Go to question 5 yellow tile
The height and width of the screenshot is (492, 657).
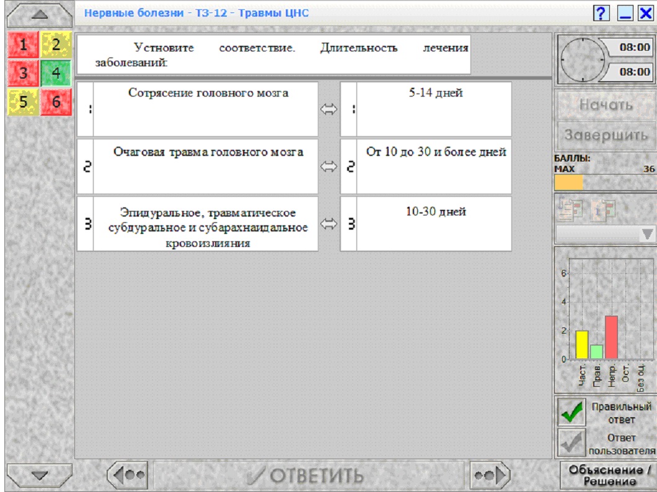click(23, 101)
